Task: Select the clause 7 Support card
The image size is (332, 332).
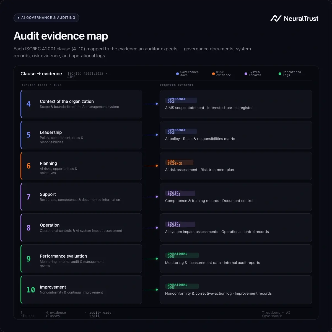Action: coord(81,197)
